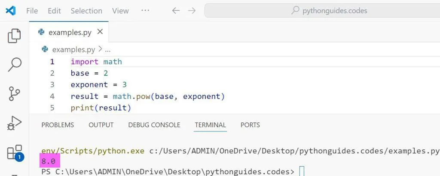The image size is (440, 176).
Task: Go back using the left arrow
Action: (176, 11)
